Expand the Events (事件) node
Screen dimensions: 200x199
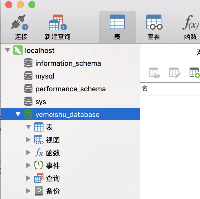pyautogui.click(x=28, y=165)
